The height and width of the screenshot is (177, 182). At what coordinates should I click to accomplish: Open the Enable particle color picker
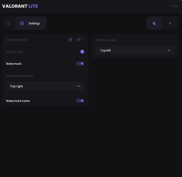click(70, 40)
